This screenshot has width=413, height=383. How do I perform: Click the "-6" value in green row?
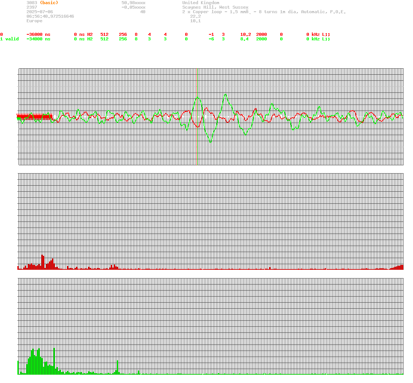[211, 39]
